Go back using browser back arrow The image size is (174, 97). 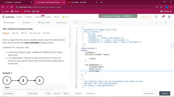pyautogui.click(x=3, y=7)
